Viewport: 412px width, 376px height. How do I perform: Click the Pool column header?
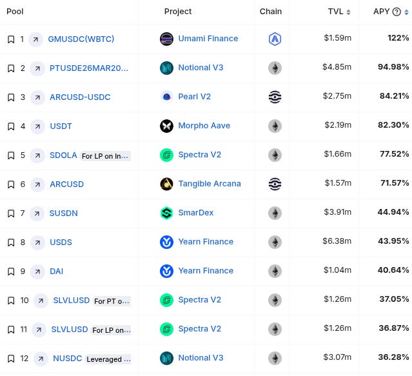click(15, 12)
